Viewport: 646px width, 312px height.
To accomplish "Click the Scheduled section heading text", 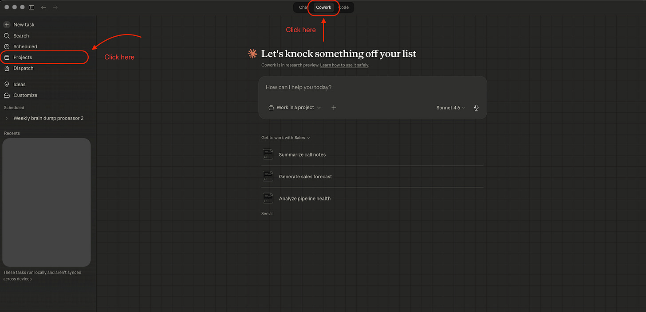I will click(14, 108).
